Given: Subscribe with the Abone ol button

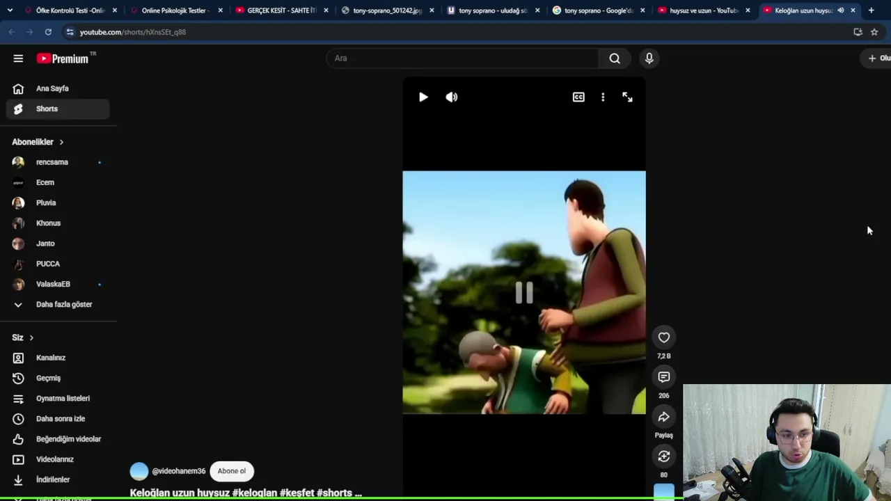Looking at the screenshot, I should tap(232, 471).
